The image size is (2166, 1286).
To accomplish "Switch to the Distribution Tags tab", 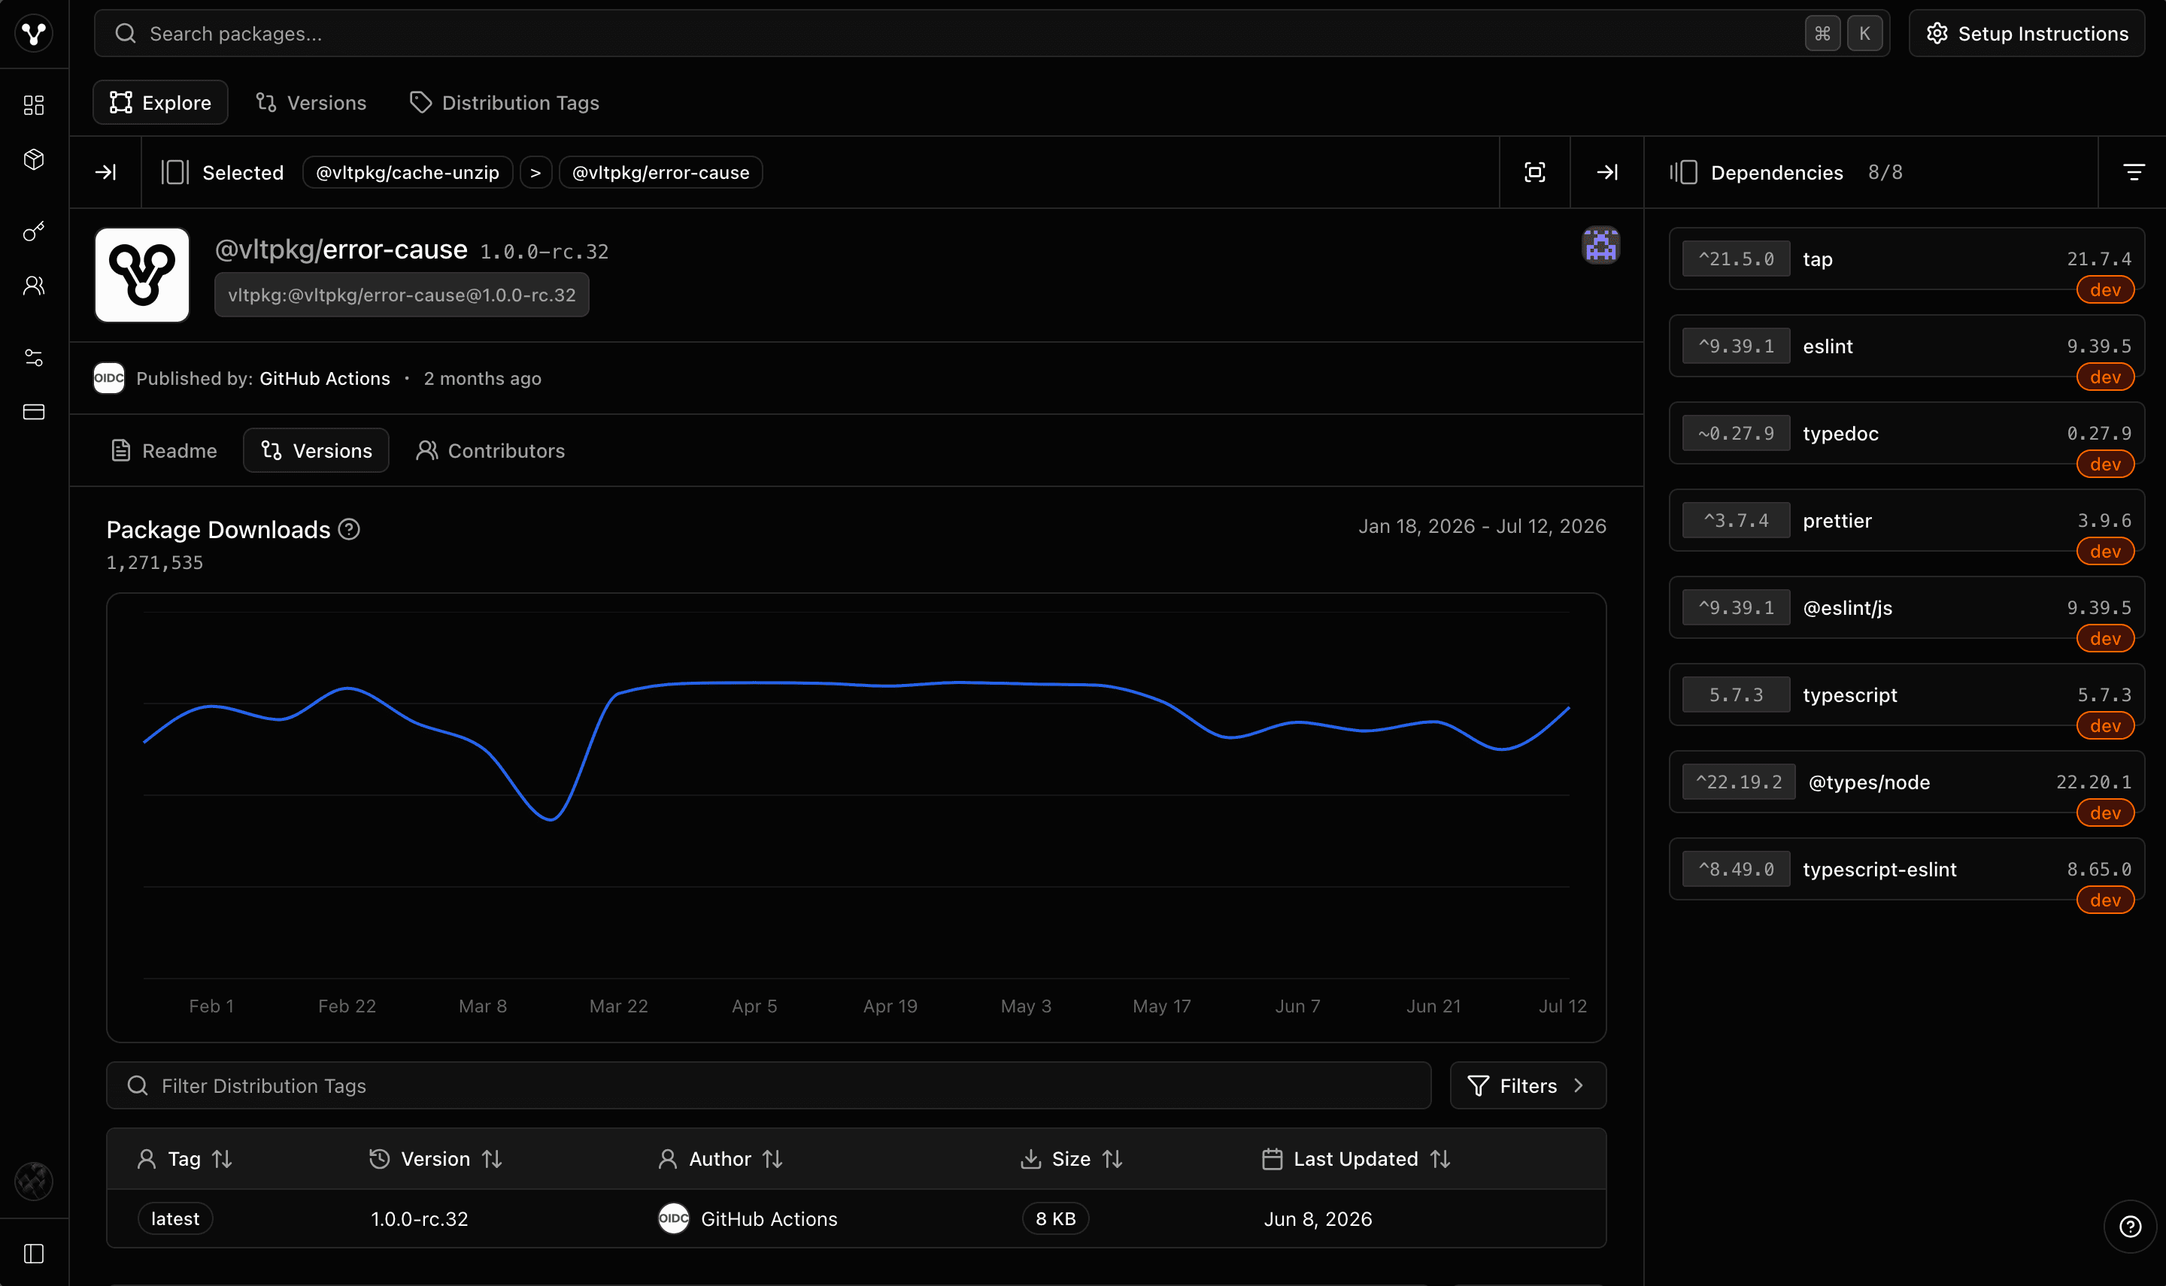I will point(504,102).
